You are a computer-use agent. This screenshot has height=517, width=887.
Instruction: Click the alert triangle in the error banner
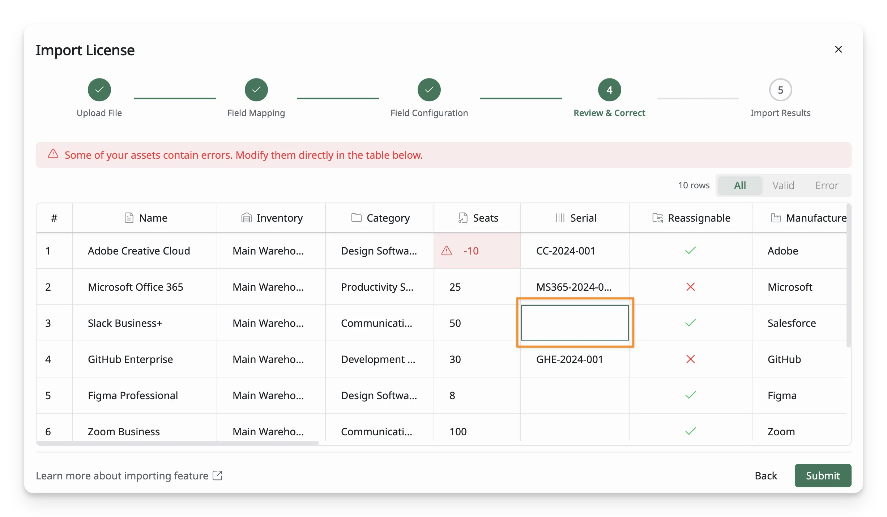(x=53, y=154)
